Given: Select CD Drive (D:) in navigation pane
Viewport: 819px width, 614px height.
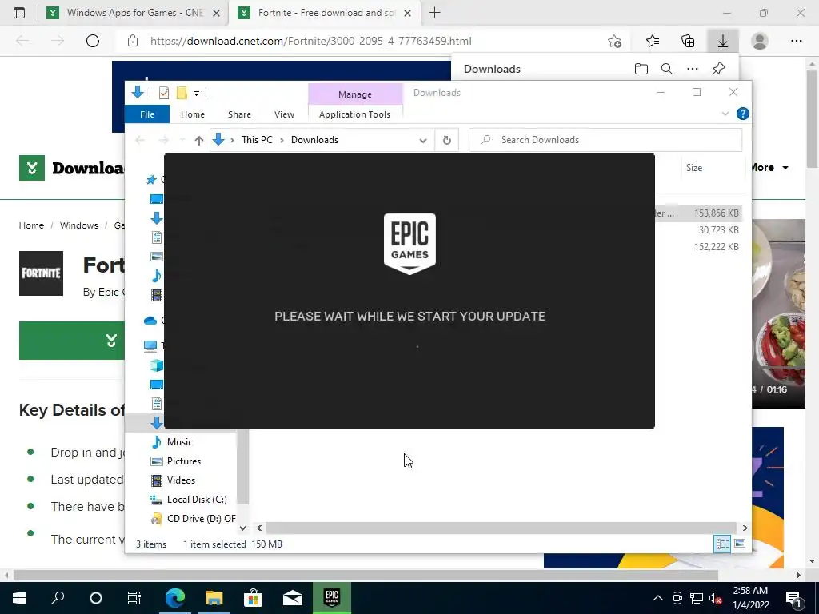Looking at the screenshot, I should tap(201, 519).
